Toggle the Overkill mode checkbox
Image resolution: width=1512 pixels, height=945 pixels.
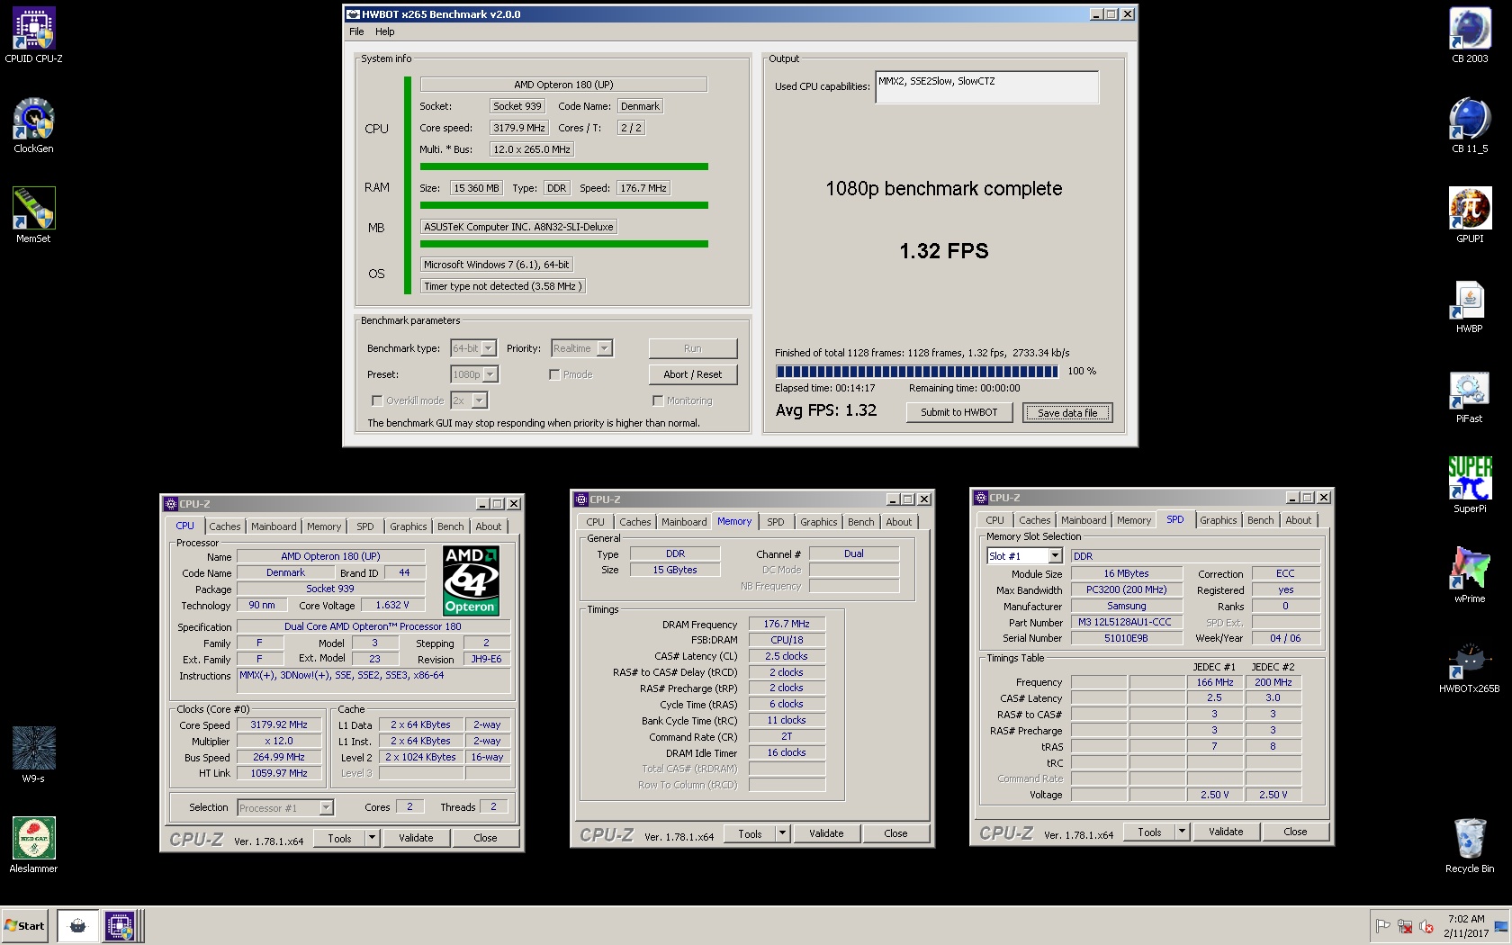pos(377,400)
